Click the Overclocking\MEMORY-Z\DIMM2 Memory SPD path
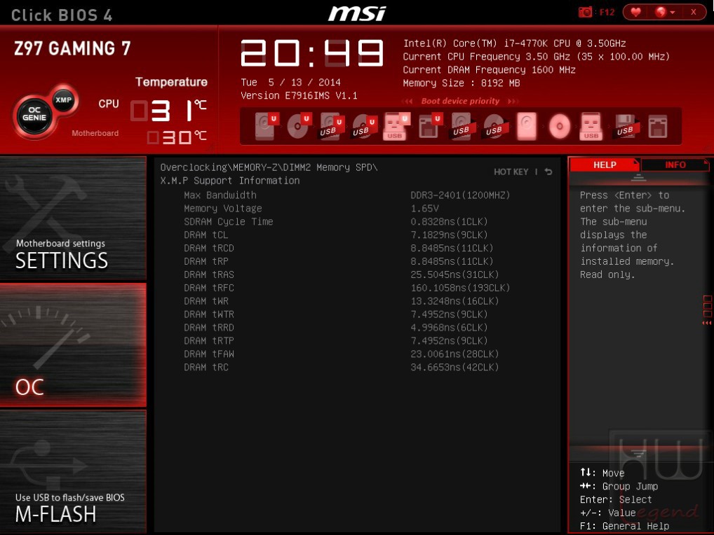Image resolution: width=714 pixels, height=535 pixels. click(x=269, y=167)
